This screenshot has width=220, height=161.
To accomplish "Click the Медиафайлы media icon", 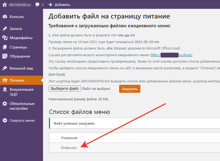I will tap(5, 38).
